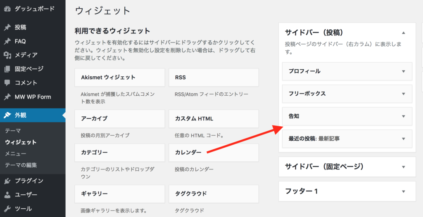Click the page icon beside 固定ページ
Viewport: 423px width, 217px height.
pos(7,69)
